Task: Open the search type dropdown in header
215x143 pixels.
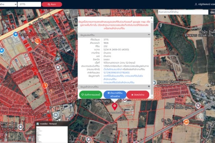Action: (9, 4)
